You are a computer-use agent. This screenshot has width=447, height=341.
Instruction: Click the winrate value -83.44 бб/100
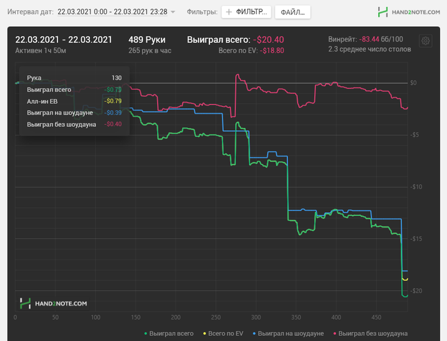click(x=381, y=39)
